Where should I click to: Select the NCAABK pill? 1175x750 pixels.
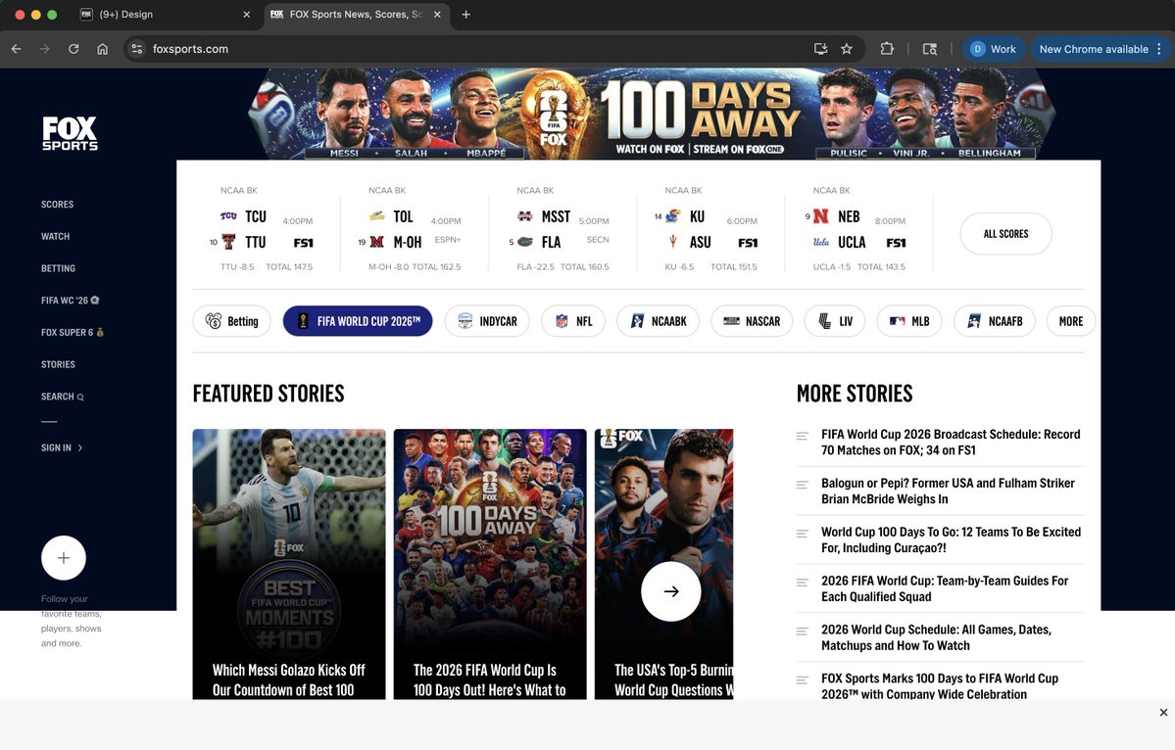pyautogui.click(x=658, y=321)
